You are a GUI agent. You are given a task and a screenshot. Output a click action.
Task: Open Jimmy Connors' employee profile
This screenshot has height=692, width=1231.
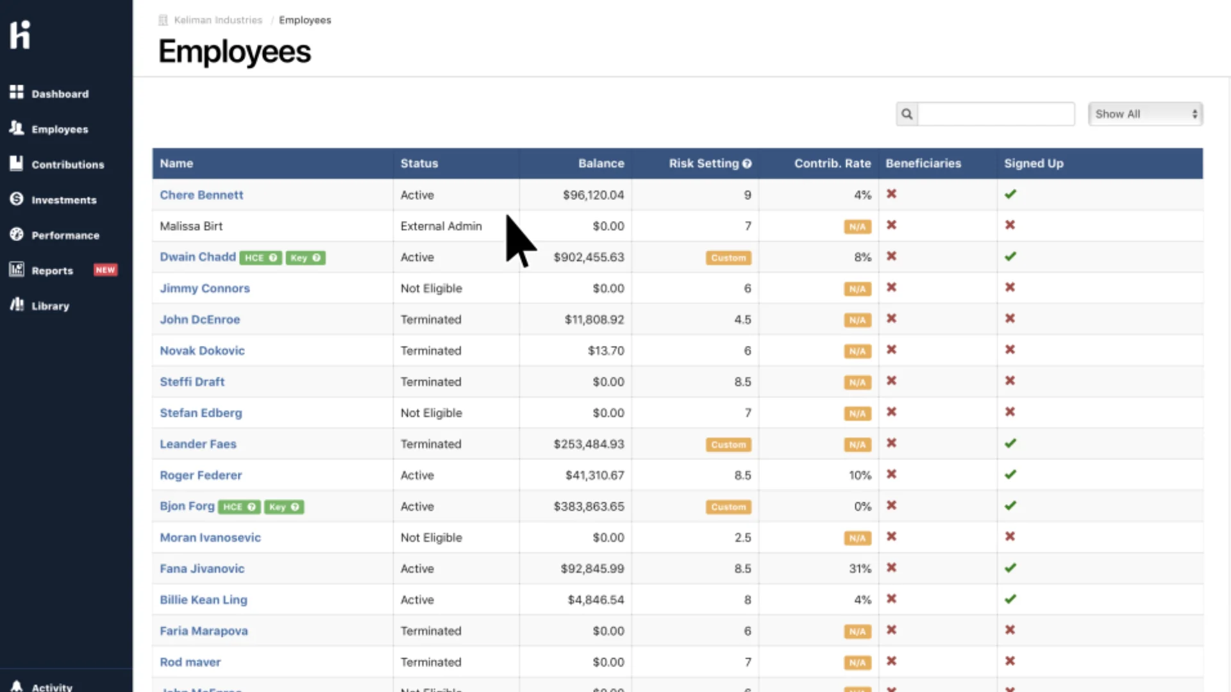click(x=205, y=288)
